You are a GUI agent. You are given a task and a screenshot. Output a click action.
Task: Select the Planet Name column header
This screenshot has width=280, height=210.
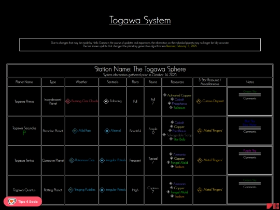tap(24, 82)
